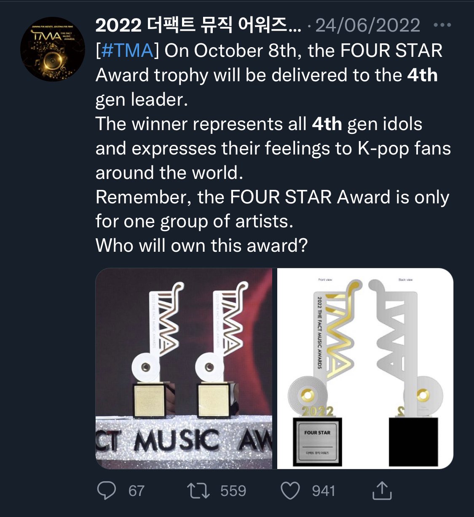Open the account name 2022 더팩트 뮤직 어워즈
This screenshot has width=474, height=517.
(198, 25)
